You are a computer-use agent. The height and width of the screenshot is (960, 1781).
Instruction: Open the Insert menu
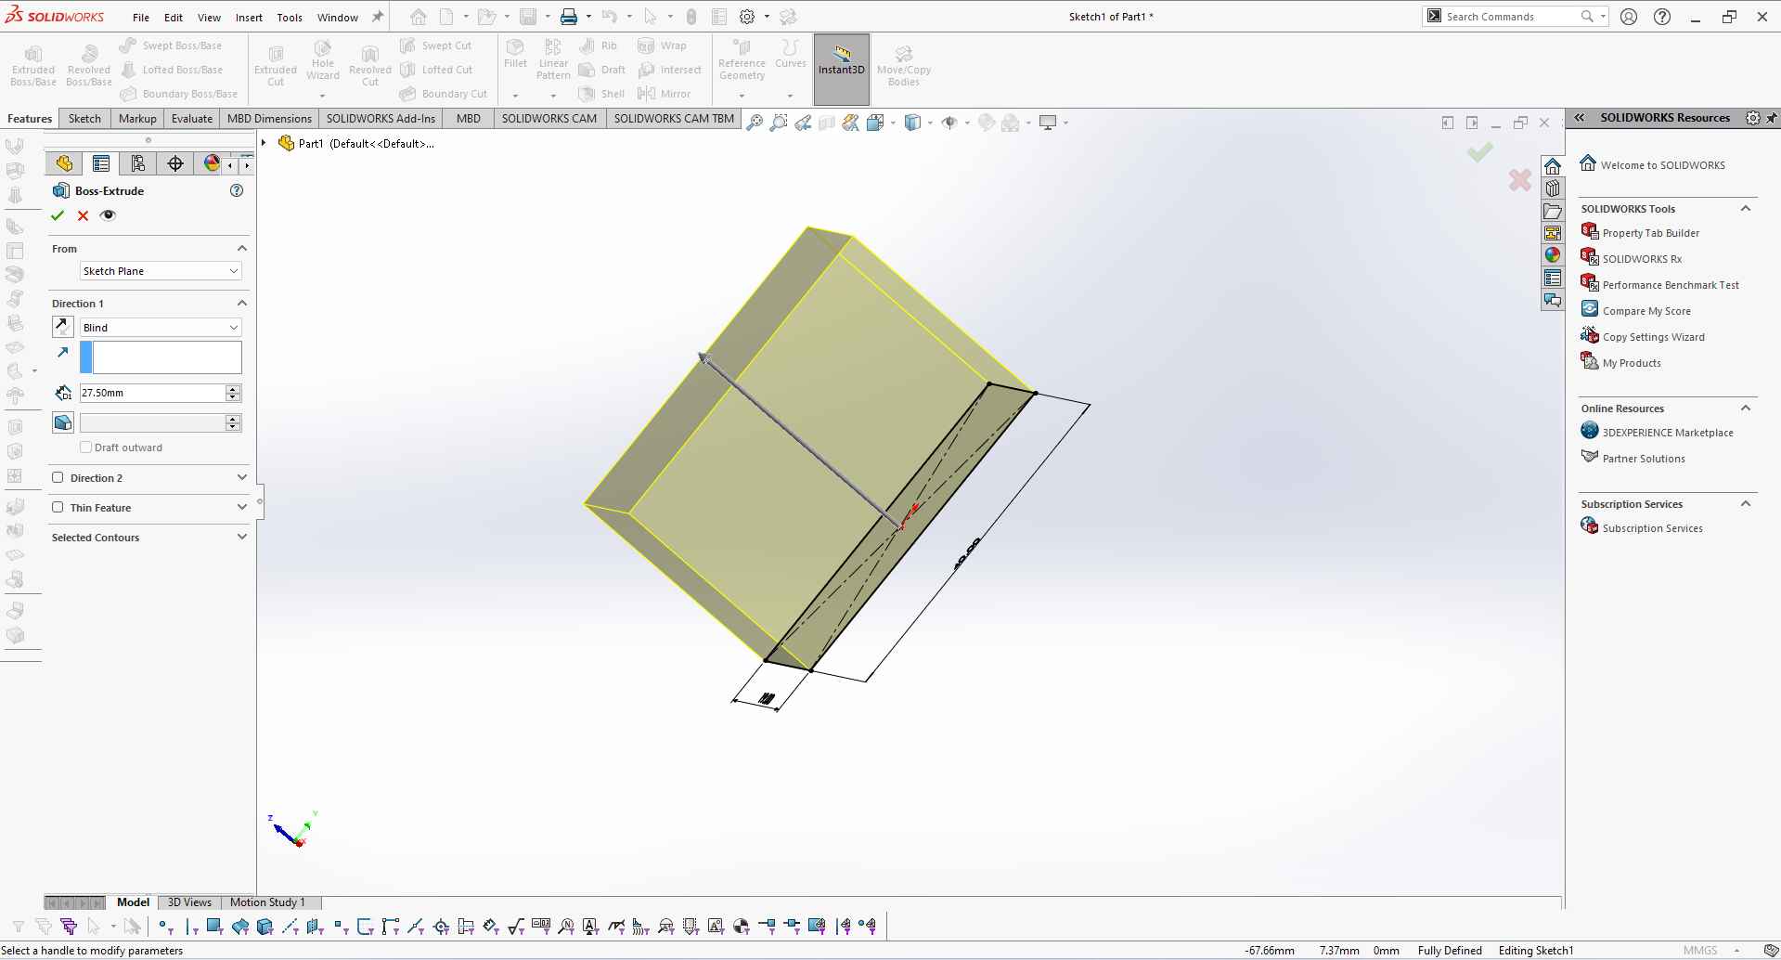tap(249, 17)
